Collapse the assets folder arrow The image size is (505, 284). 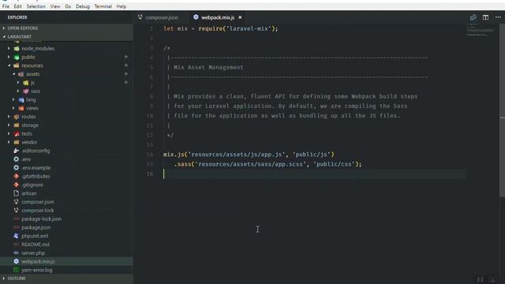[x=13, y=74]
